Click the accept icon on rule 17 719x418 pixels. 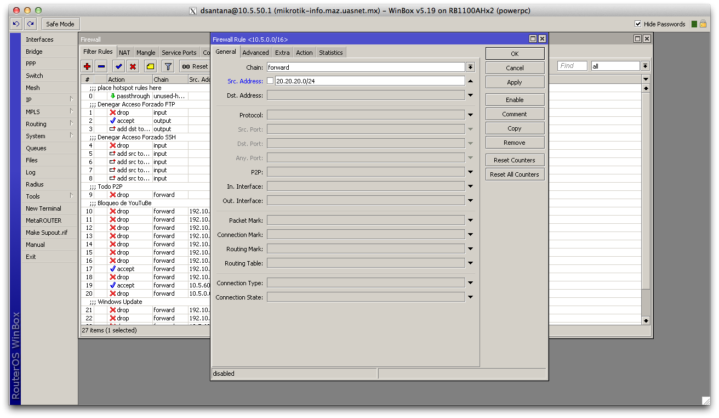(113, 269)
